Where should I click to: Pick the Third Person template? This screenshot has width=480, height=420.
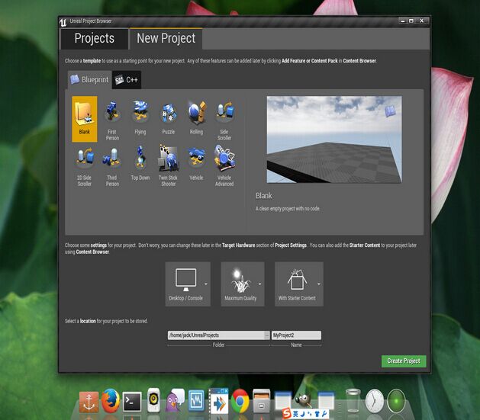coord(112,165)
